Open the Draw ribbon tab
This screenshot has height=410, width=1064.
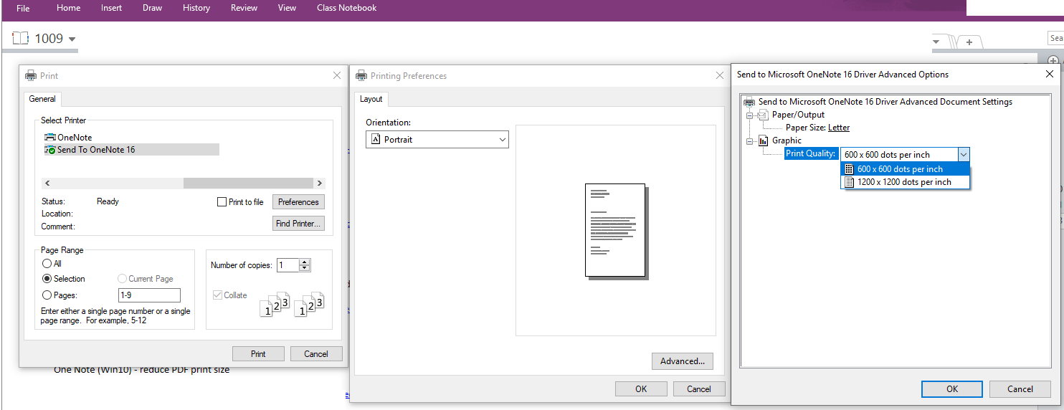point(152,8)
